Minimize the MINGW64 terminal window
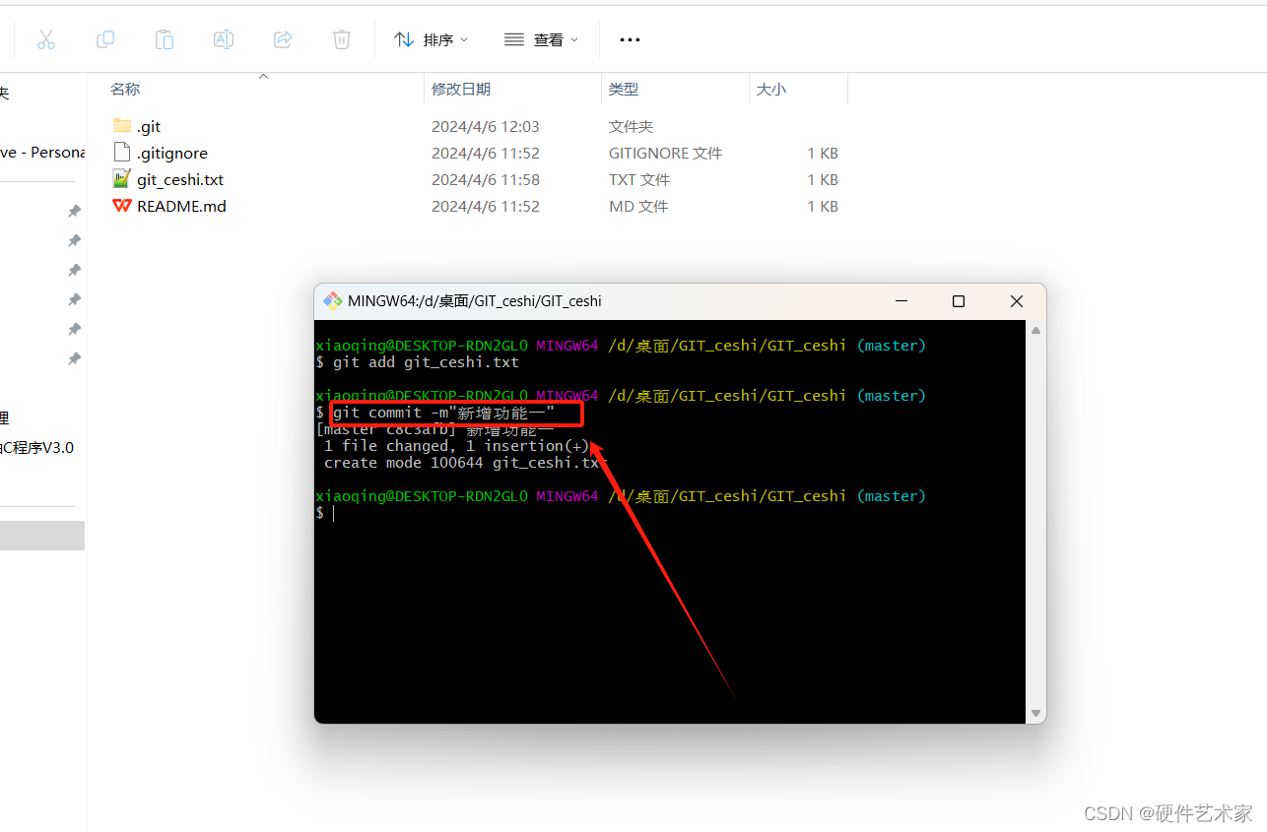Image resolution: width=1267 pixels, height=832 pixels. (x=900, y=301)
